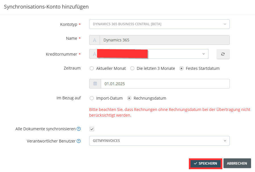The image size is (255, 172).
Task: Click the help icon next to Verantwortlicher Benutzer
Action: 79,141
